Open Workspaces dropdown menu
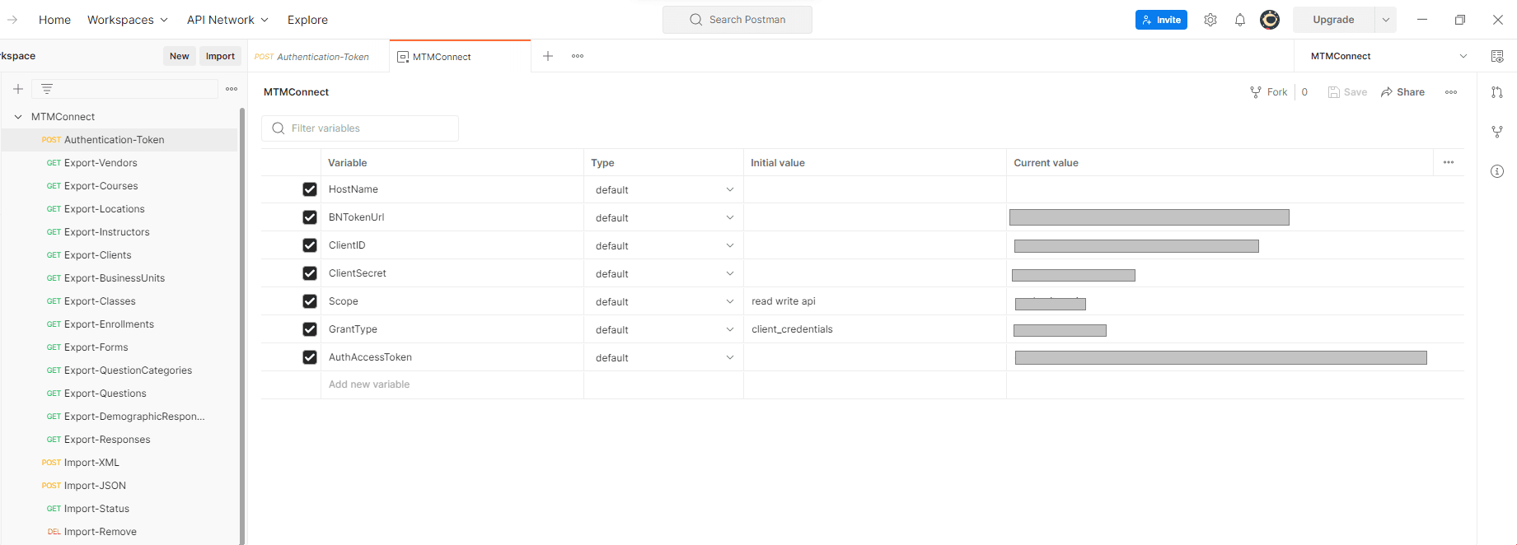The width and height of the screenshot is (1517, 545). pyautogui.click(x=128, y=20)
